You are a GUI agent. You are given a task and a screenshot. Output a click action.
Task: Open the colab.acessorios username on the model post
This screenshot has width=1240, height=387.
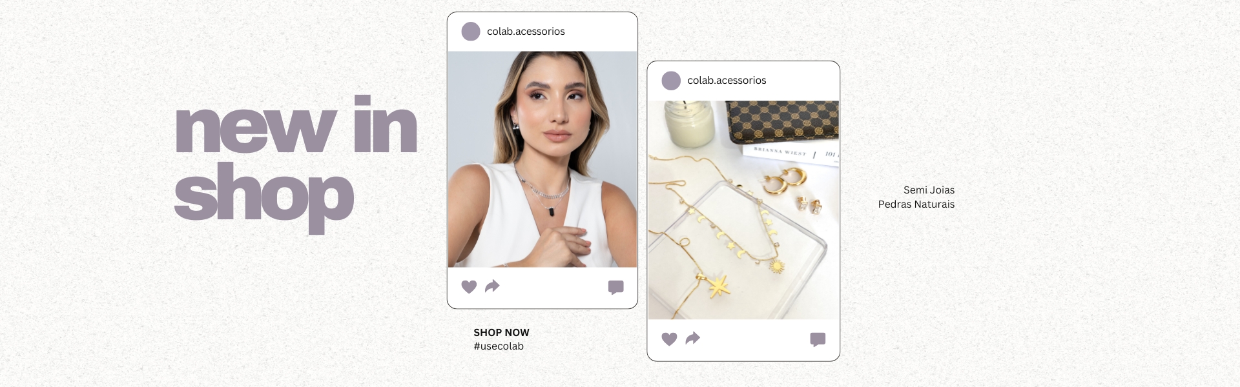[526, 32]
